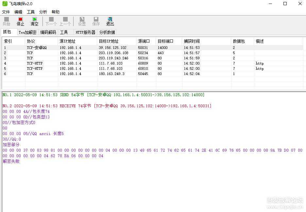Open the 帮助 menu

point(56,12)
